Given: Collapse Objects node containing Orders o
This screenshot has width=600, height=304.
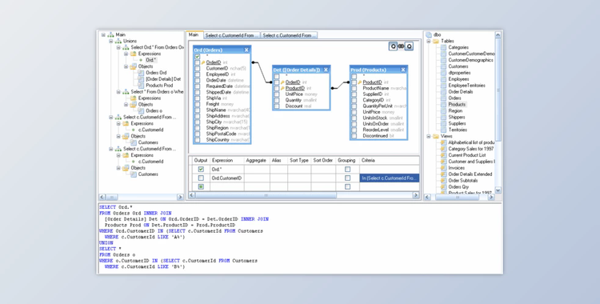Looking at the screenshot, I should [x=126, y=105].
